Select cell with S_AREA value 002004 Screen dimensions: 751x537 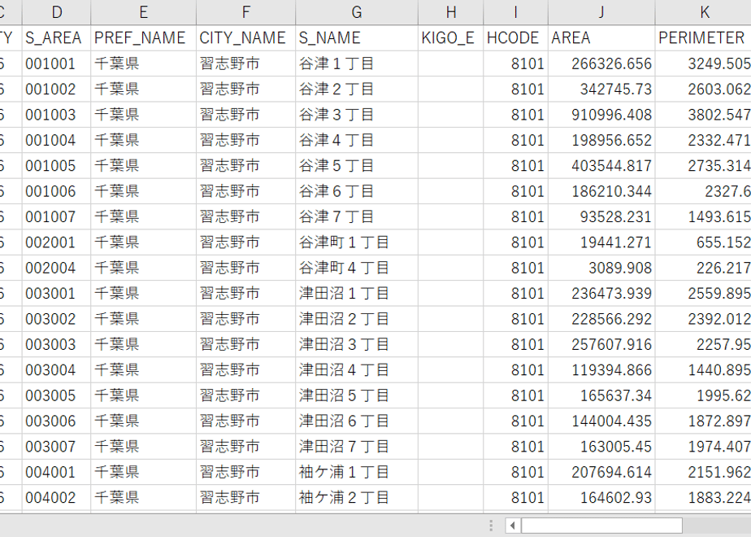click(x=57, y=268)
